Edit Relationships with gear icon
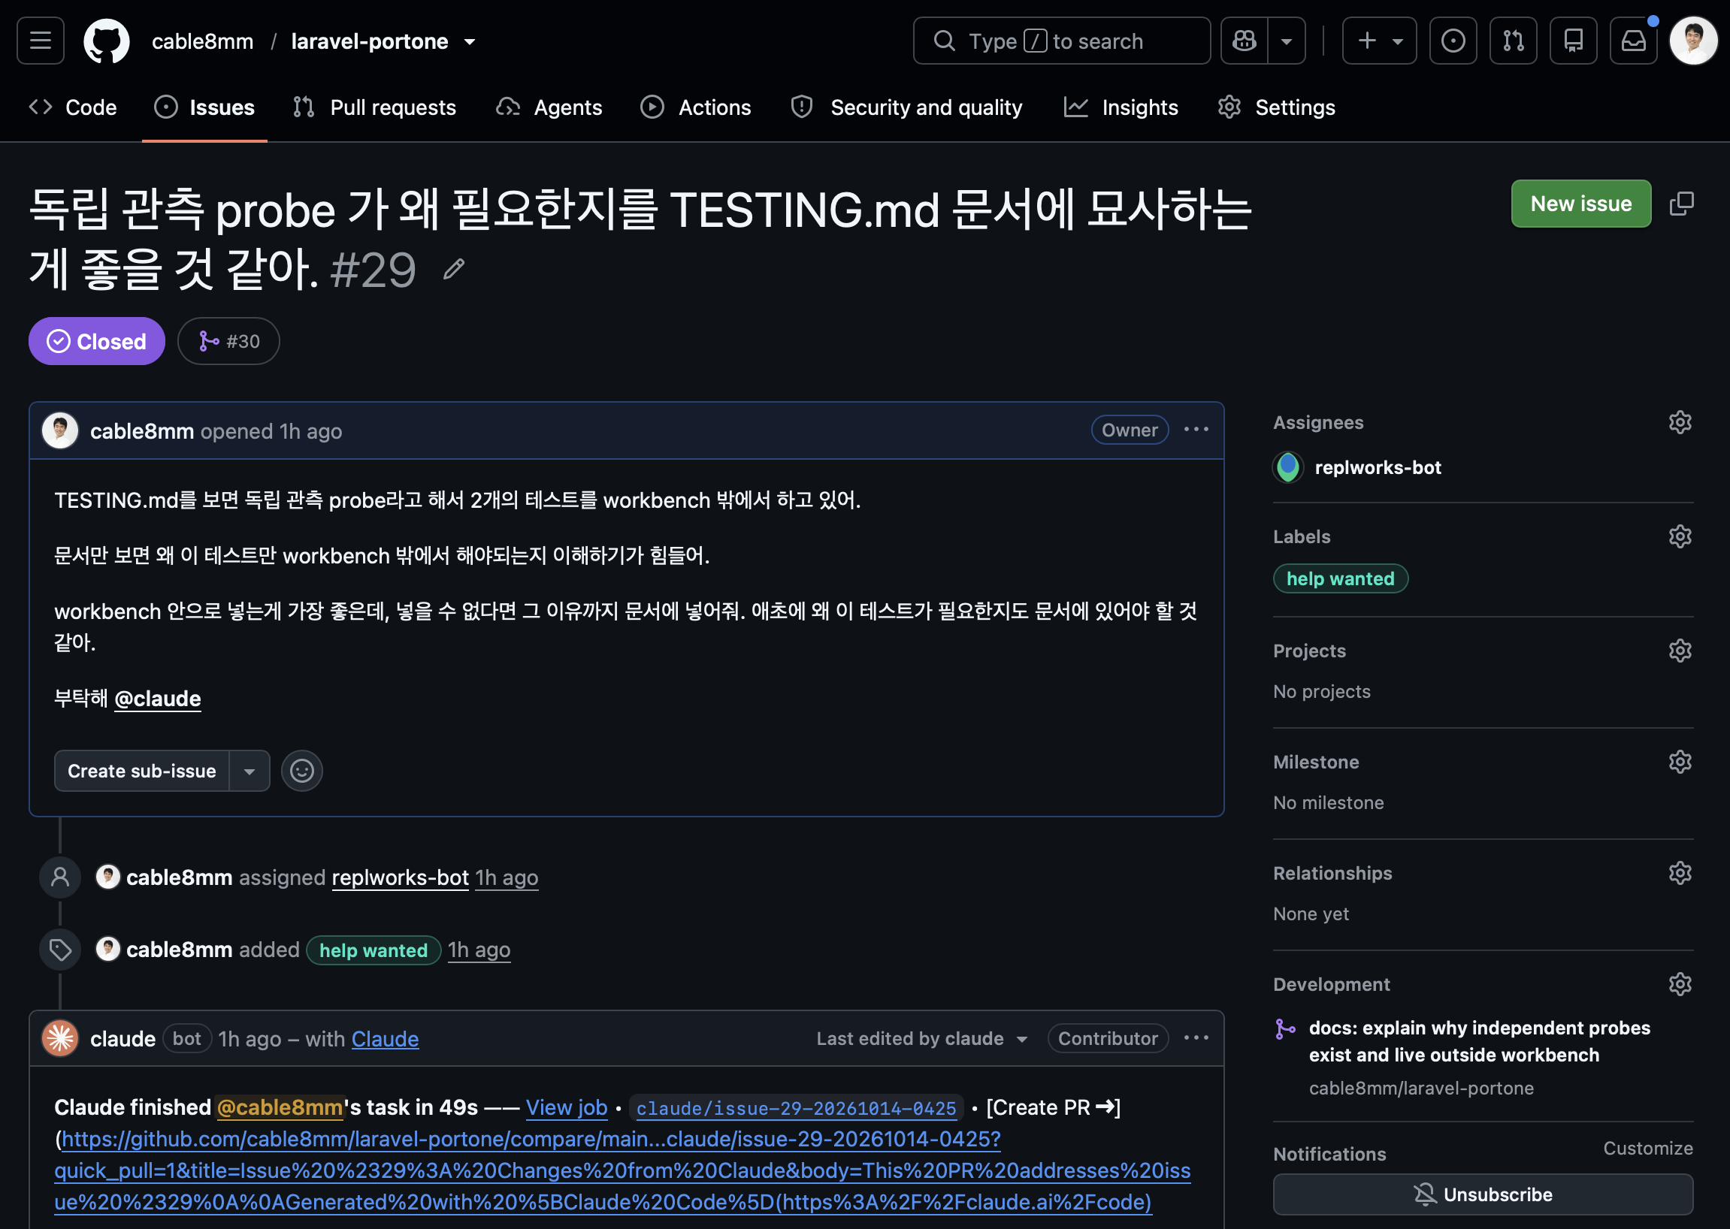1730x1229 pixels. pyautogui.click(x=1680, y=874)
